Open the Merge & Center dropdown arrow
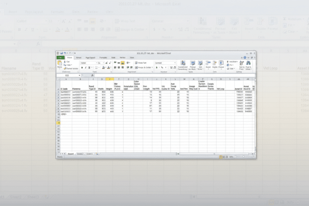Viewport: 309px width, 206px height. (152, 68)
